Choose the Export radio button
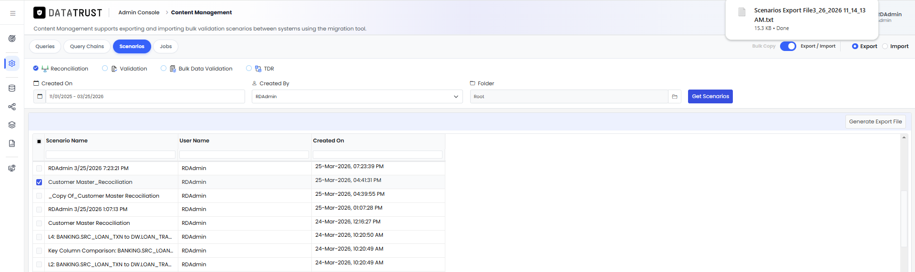 point(855,46)
